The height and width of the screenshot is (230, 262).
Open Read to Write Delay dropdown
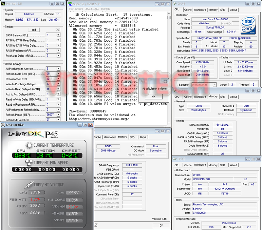click(x=58, y=99)
